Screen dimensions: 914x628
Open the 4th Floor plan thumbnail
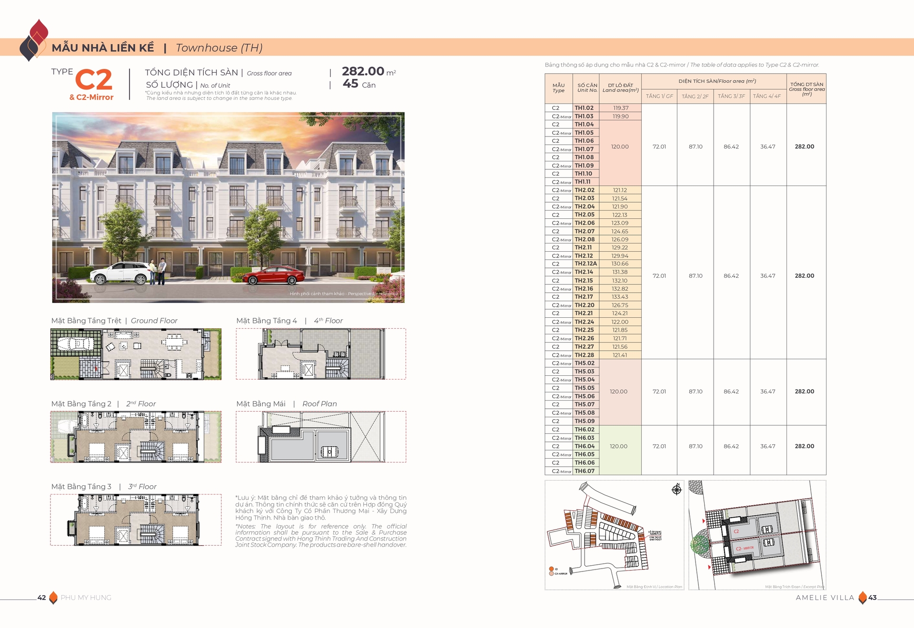pos(321,354)
